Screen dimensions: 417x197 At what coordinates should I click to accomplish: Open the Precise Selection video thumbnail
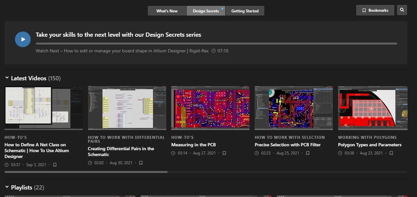pos(294,108)
